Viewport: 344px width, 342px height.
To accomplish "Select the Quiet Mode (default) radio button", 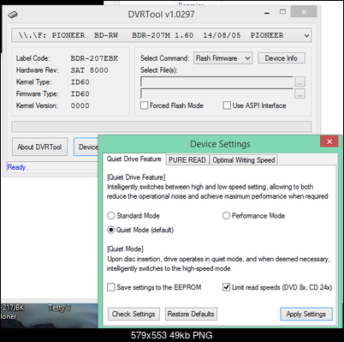I will click(x=111, y=230).
